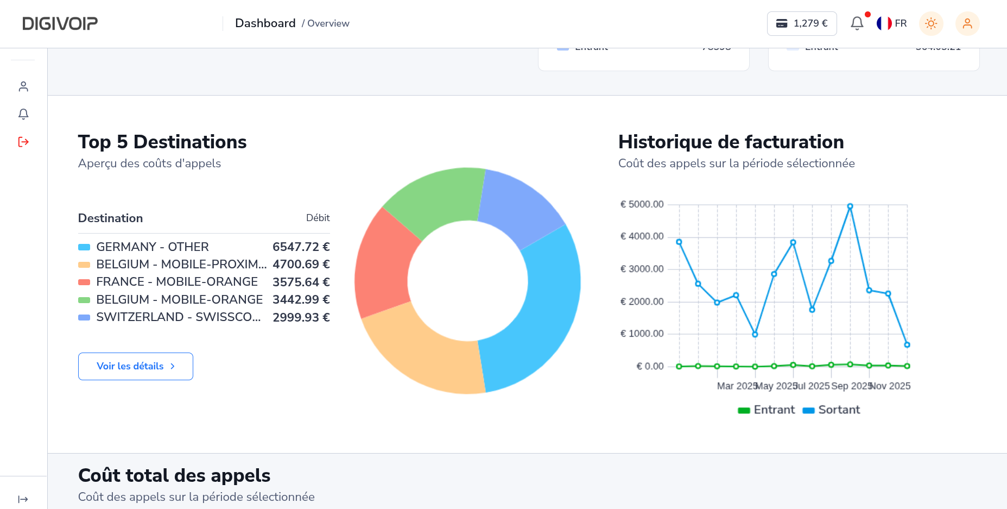The image size is (1007, 509).
Task: Select FRANCE - MOBILE-ORANGE destination label
Action: pos(177,282)
